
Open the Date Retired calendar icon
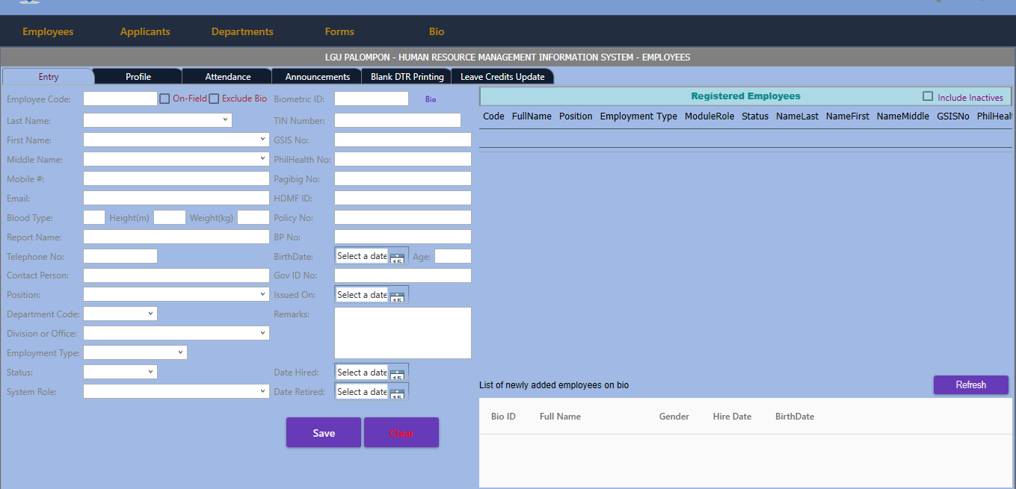(398, 393)
